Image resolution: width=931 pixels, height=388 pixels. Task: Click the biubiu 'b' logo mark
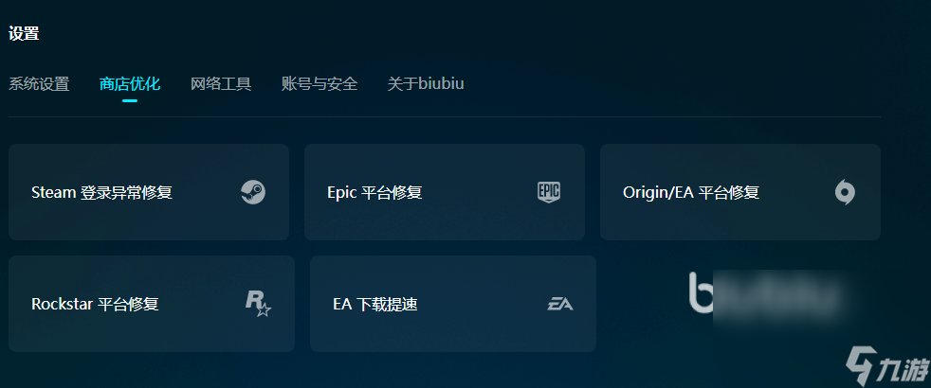tap(701, 292)
